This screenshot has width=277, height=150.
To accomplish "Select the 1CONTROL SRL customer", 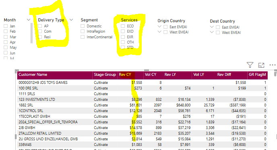I will 31,111.
